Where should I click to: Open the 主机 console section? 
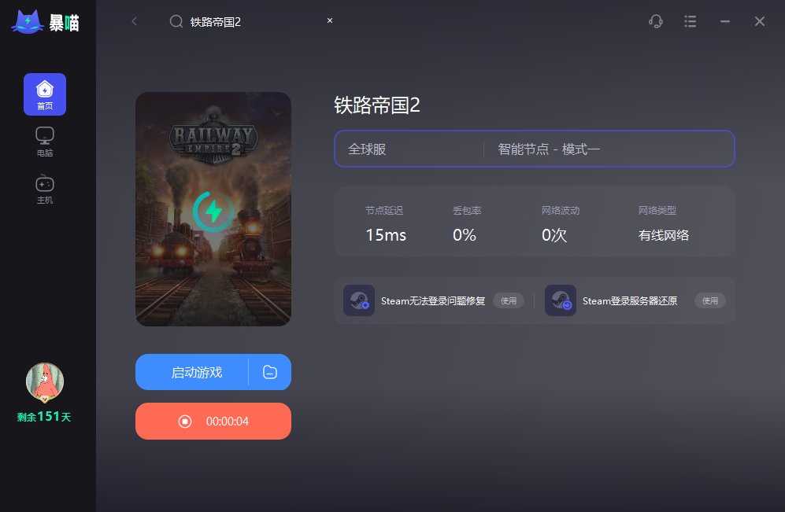pos(45,190)
